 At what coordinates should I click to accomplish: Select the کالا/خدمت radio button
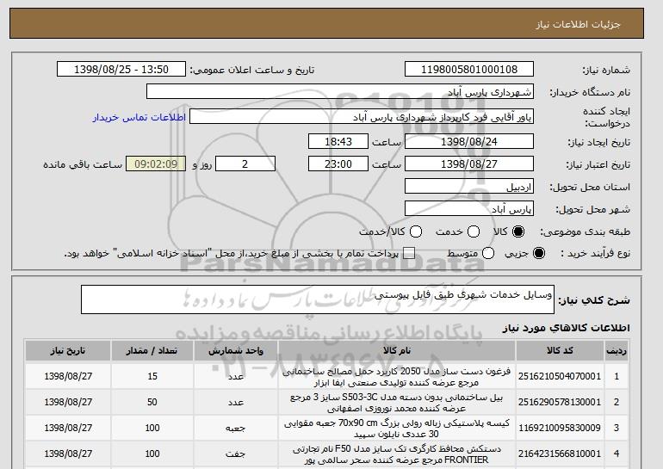[x=416, y=231]
